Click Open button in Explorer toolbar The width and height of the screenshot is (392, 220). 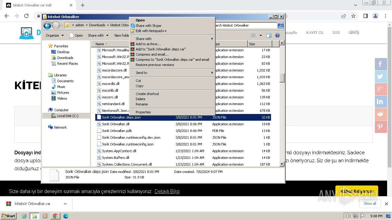(76, 35)
